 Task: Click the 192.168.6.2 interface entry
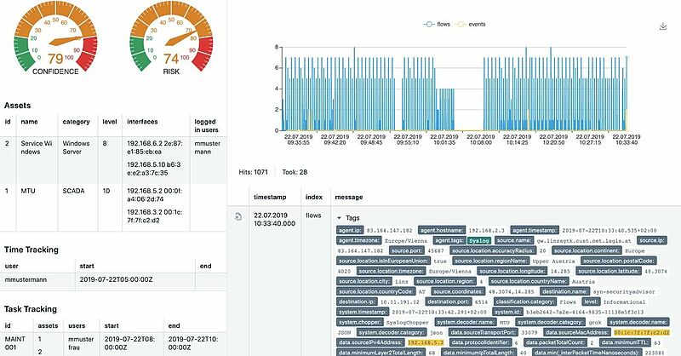coord(155,147)
